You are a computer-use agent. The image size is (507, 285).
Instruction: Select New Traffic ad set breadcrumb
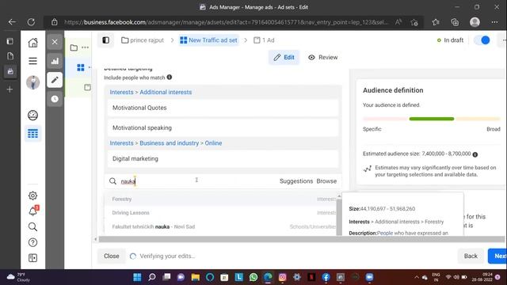(x=209, y=40)
